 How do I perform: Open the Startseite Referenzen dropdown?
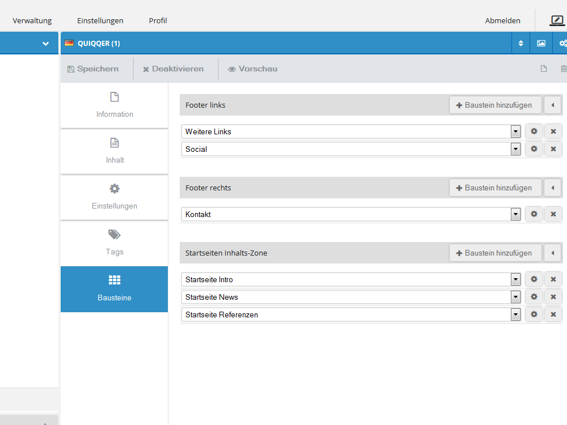[515, 314]
